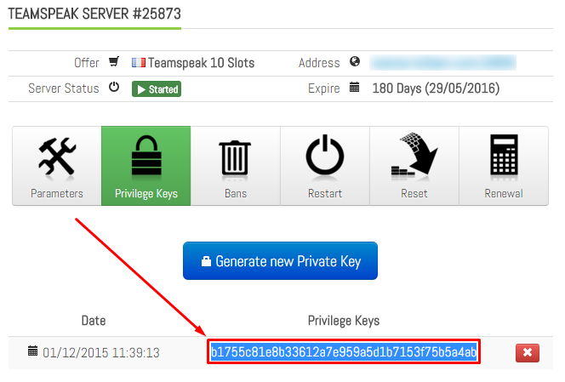
Task: Click the 180 Days expiry date text
Action: coord(436,88)
